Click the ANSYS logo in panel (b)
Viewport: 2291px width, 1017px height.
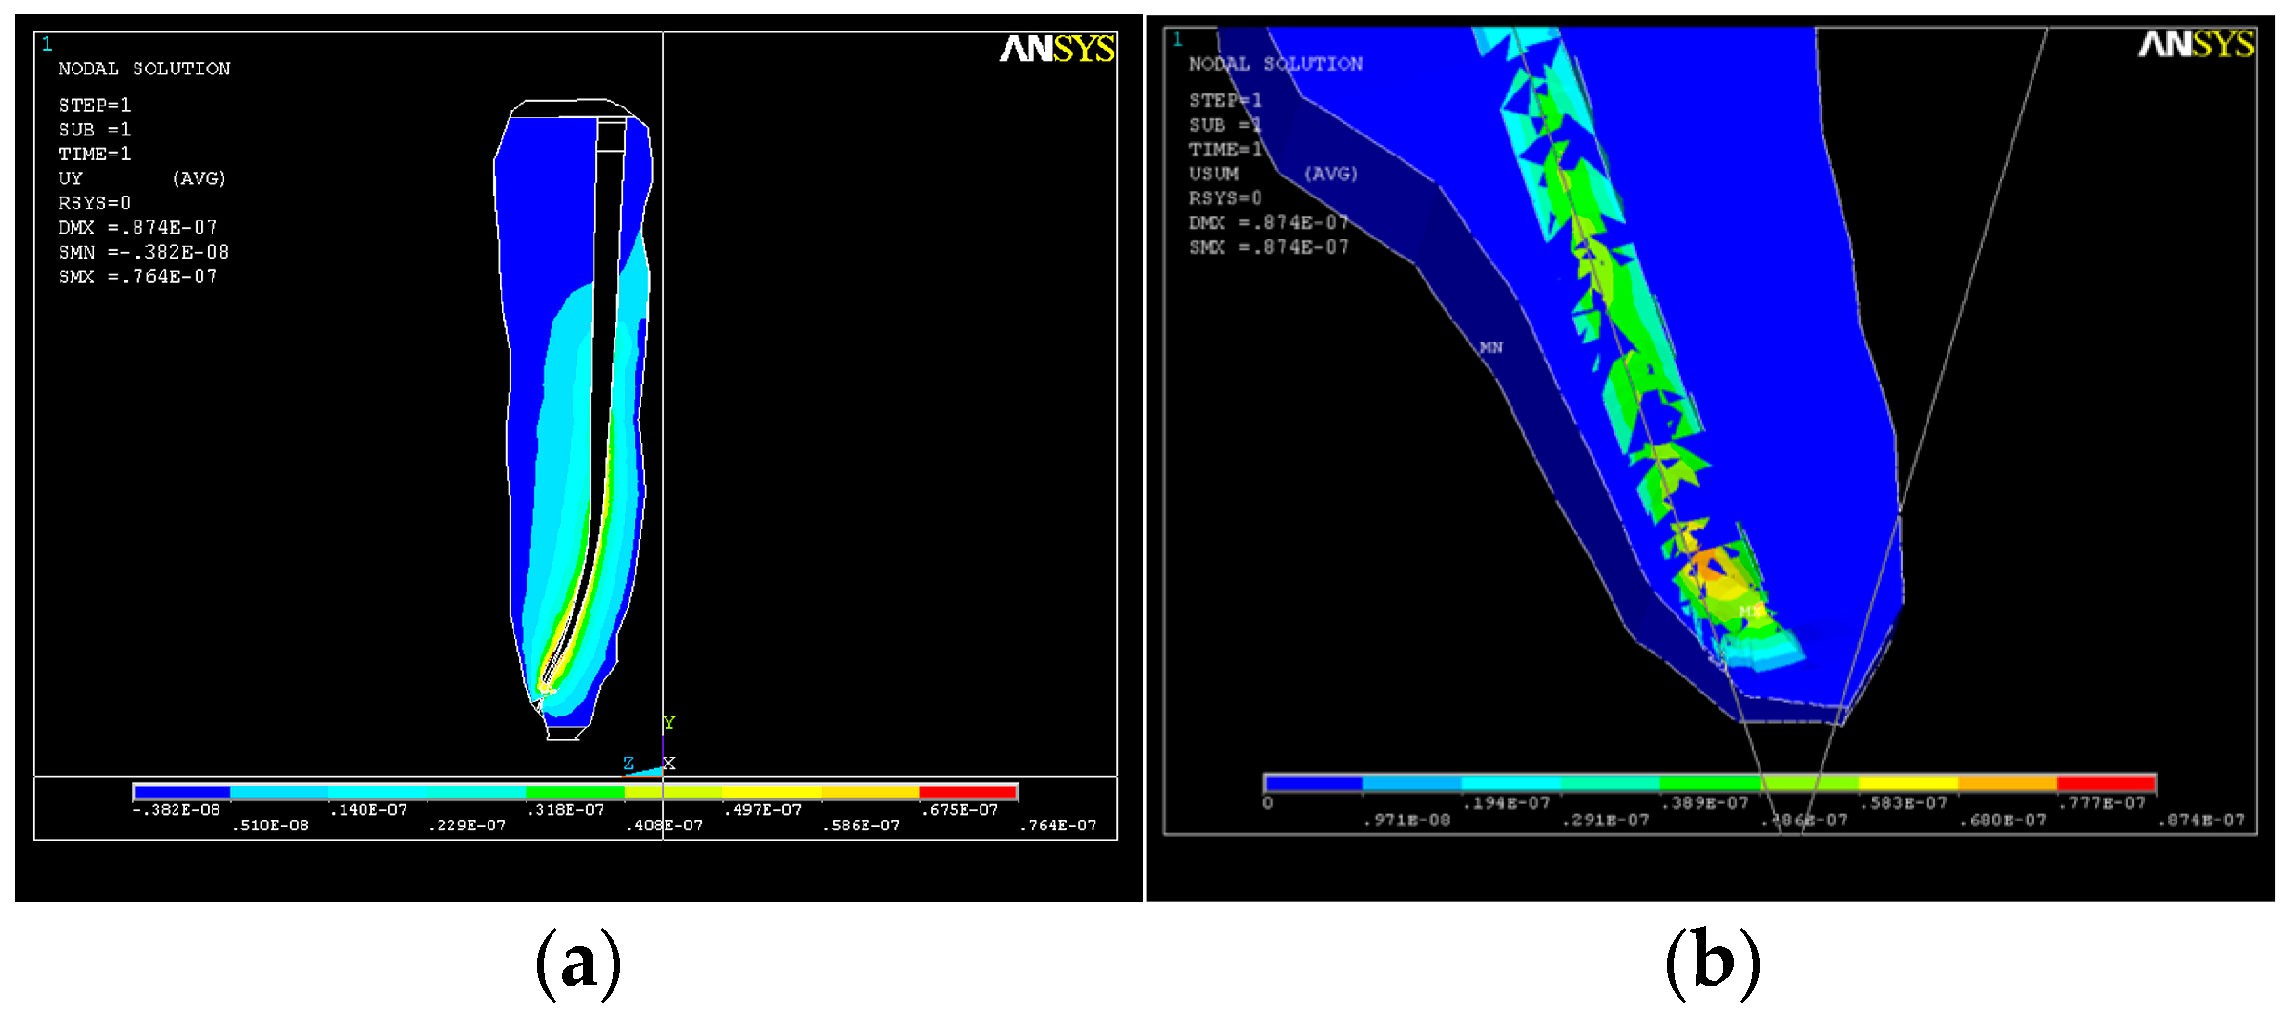2195,44
